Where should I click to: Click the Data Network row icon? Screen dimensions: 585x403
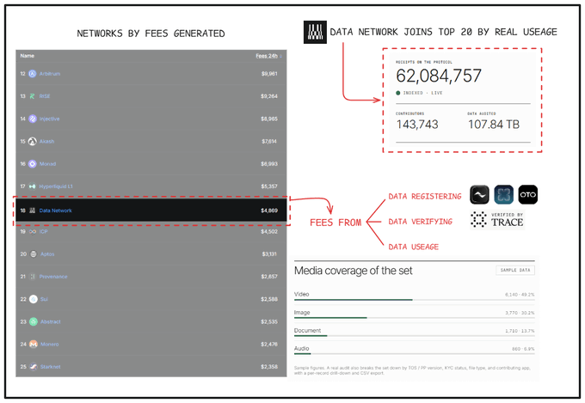tap(33, 211)
